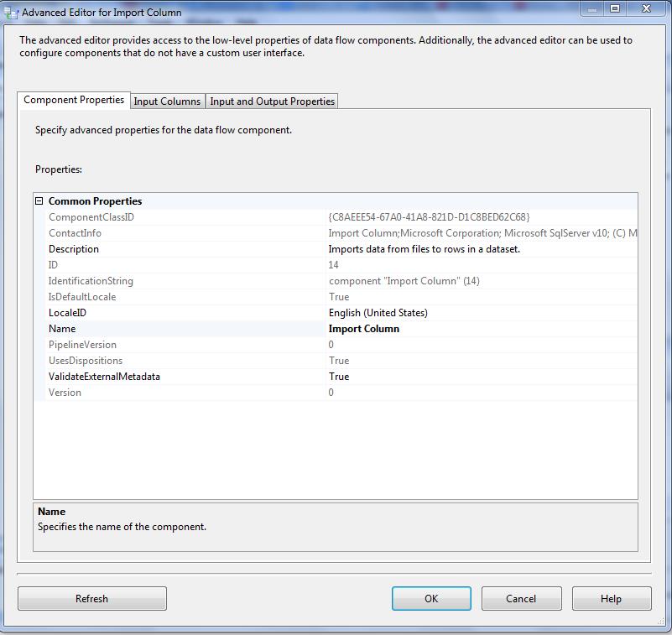
Task: Close the Advanced Editor window
Action: tap(645, 9)
